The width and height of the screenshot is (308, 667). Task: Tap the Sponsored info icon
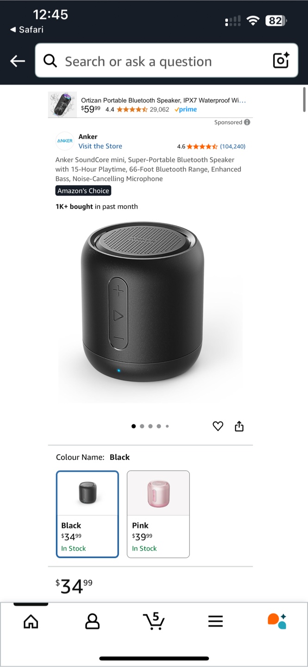(247, 122)
